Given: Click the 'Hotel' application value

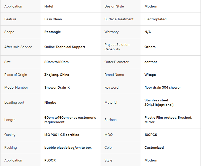Looking at the screenshot, I should 49,6.
